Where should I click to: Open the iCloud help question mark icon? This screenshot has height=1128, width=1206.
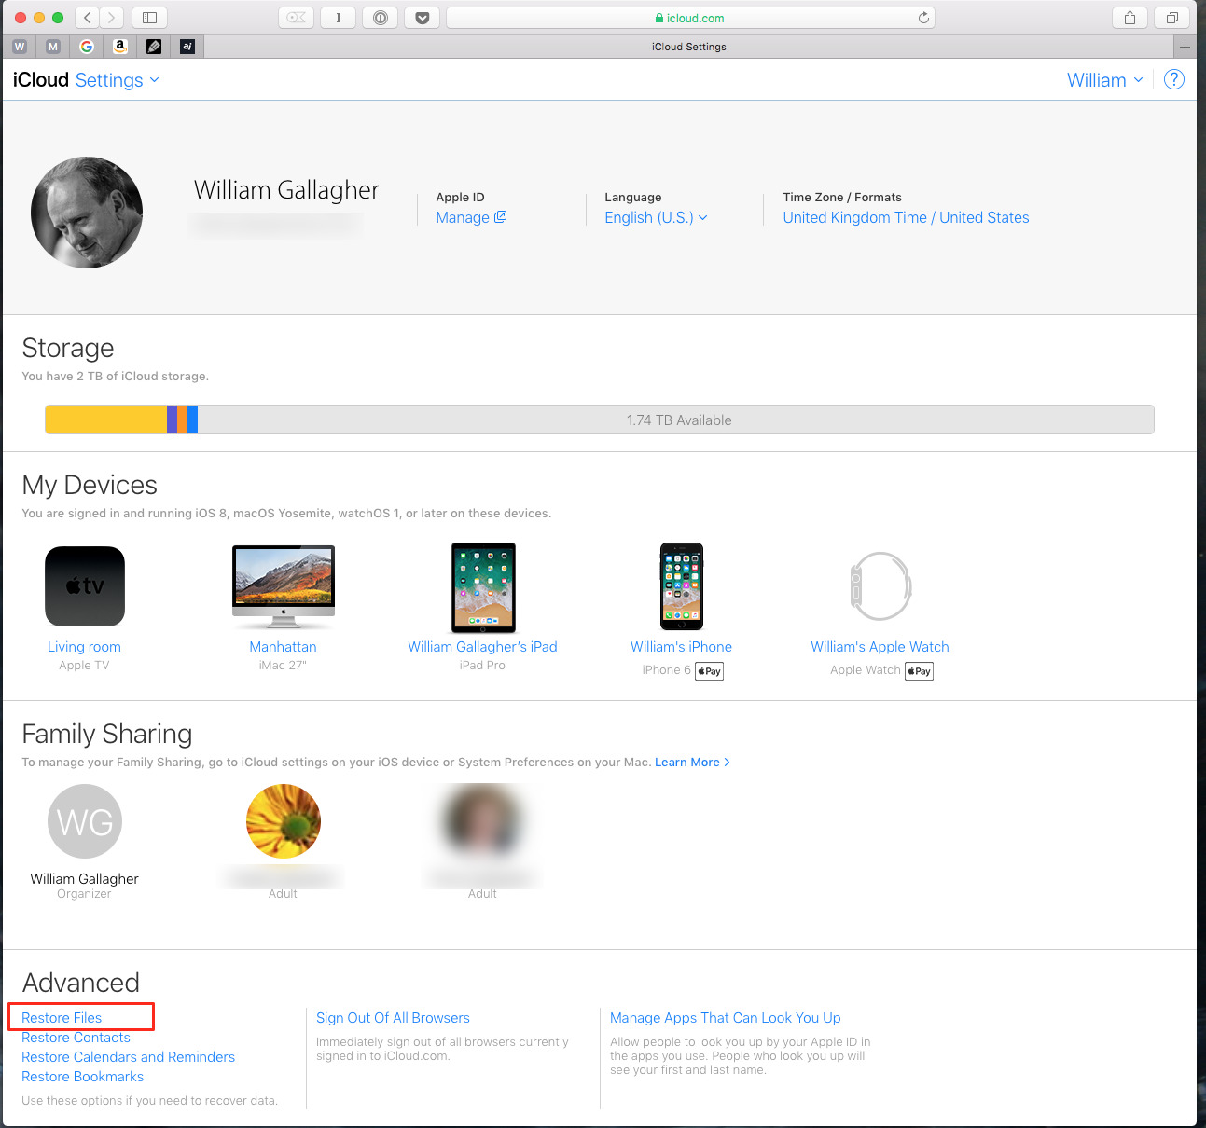(x=1174, y=80)
